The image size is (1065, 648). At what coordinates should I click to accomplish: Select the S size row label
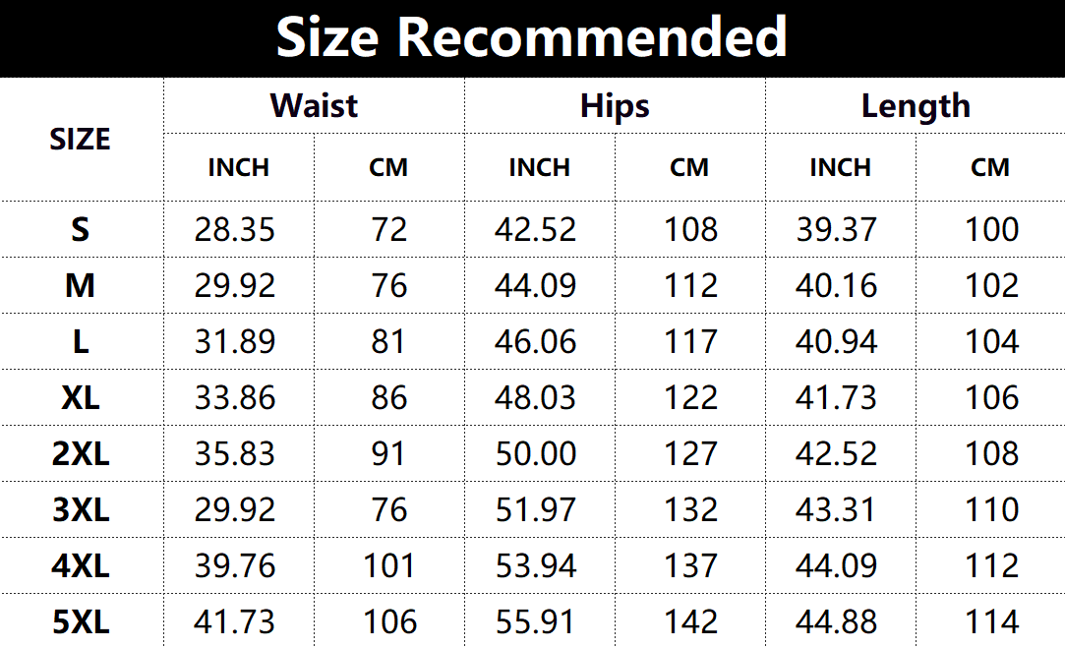point(80,229)
